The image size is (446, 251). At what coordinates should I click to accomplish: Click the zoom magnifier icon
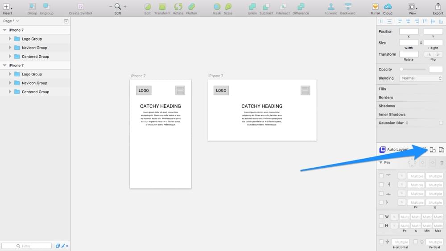pyautogui.click(x=118, y=6)
